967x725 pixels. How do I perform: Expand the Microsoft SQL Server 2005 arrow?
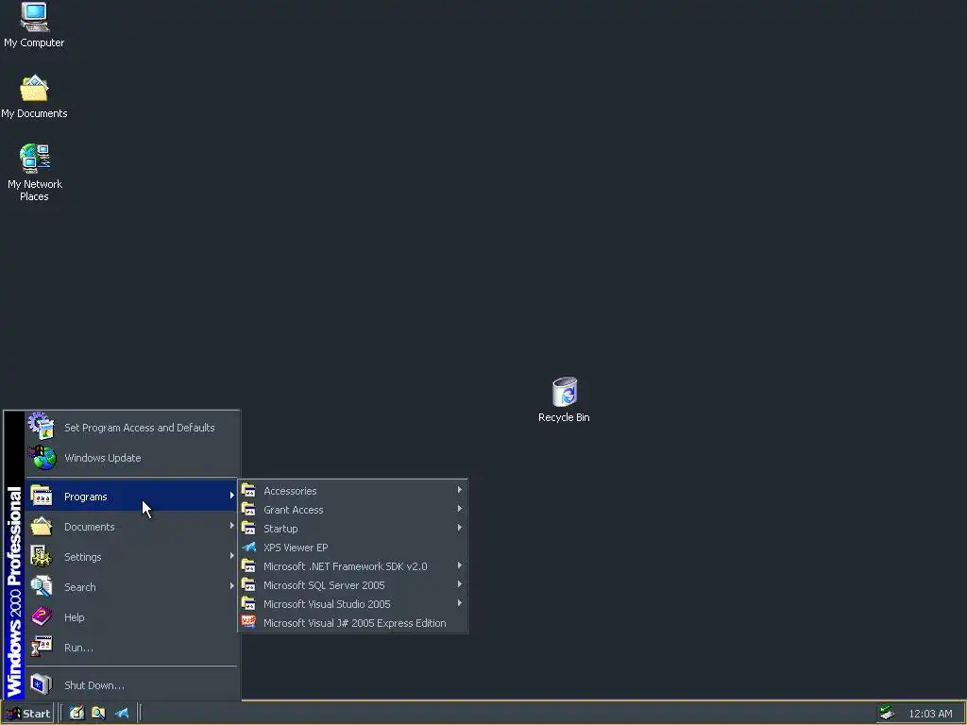pos(460,583)
